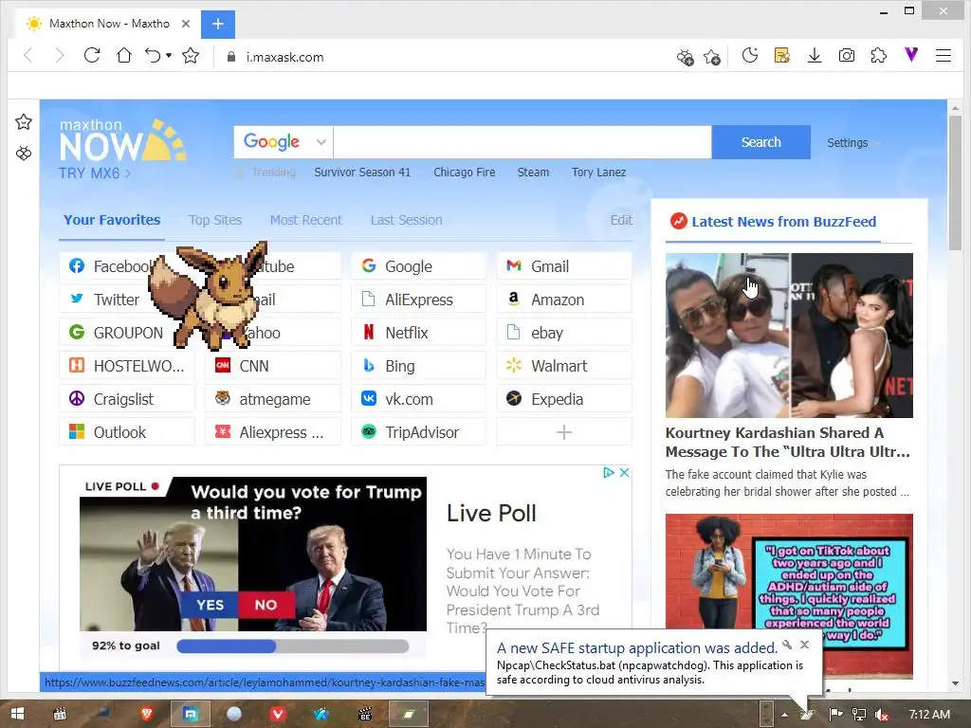Open the Twitter favorite tile

coord(126,300)
